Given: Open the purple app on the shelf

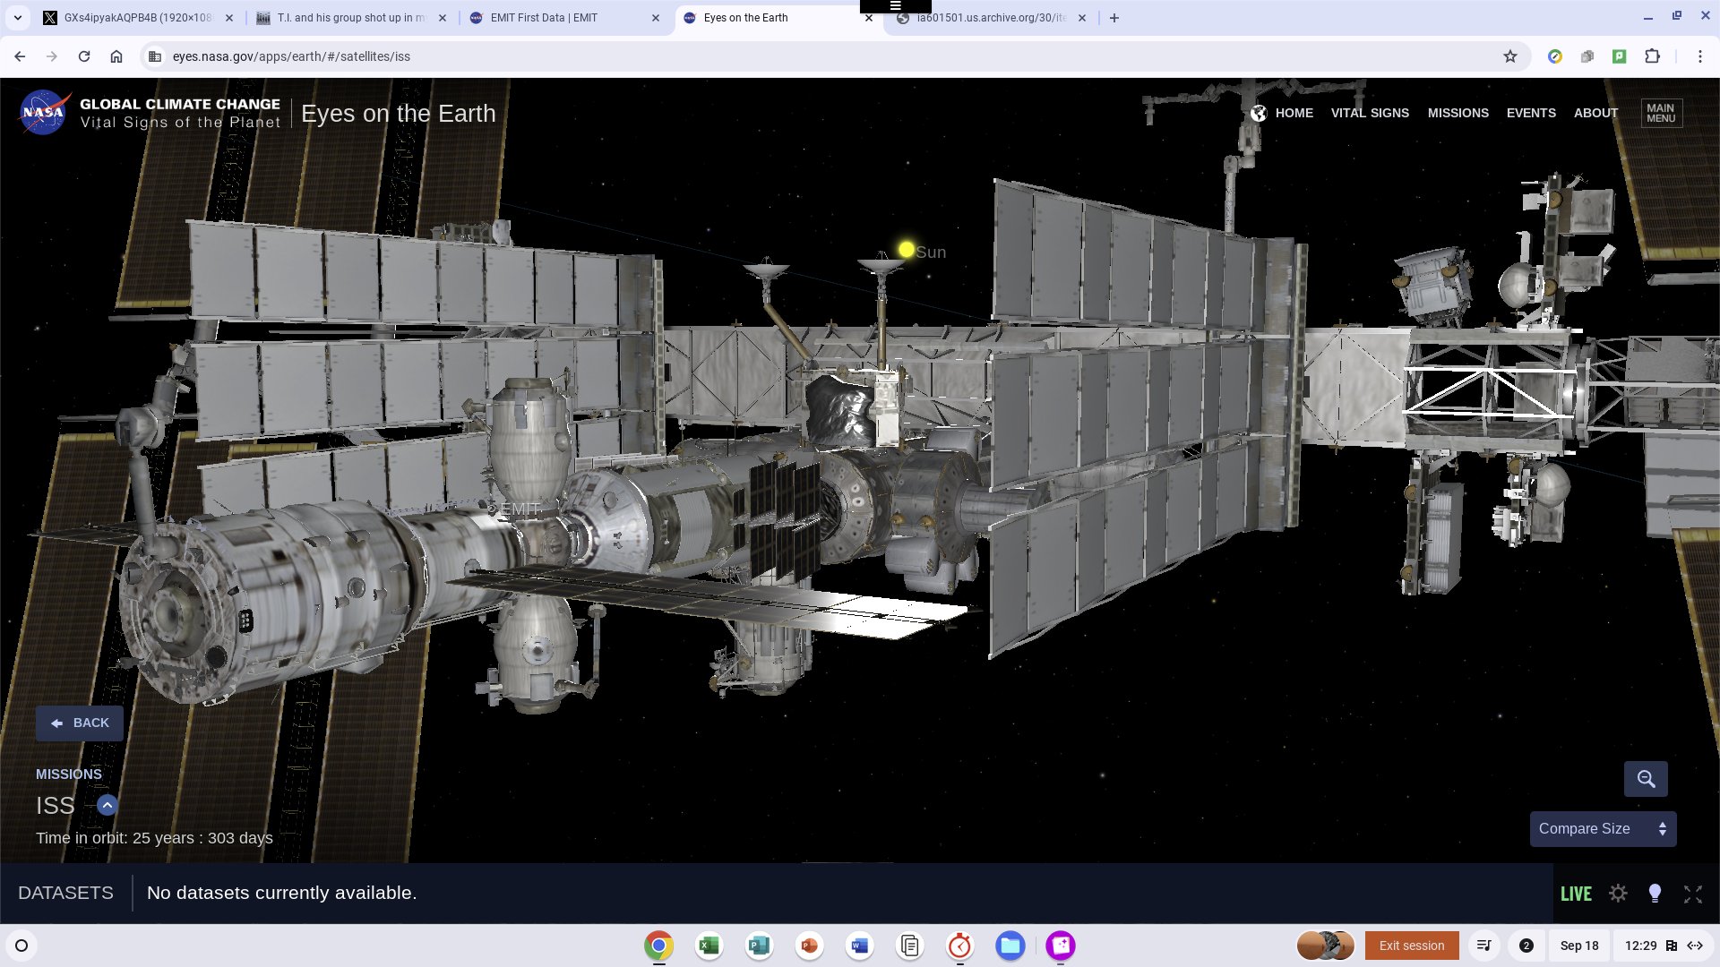Looking at the screenshot, I should point(1060,946).
